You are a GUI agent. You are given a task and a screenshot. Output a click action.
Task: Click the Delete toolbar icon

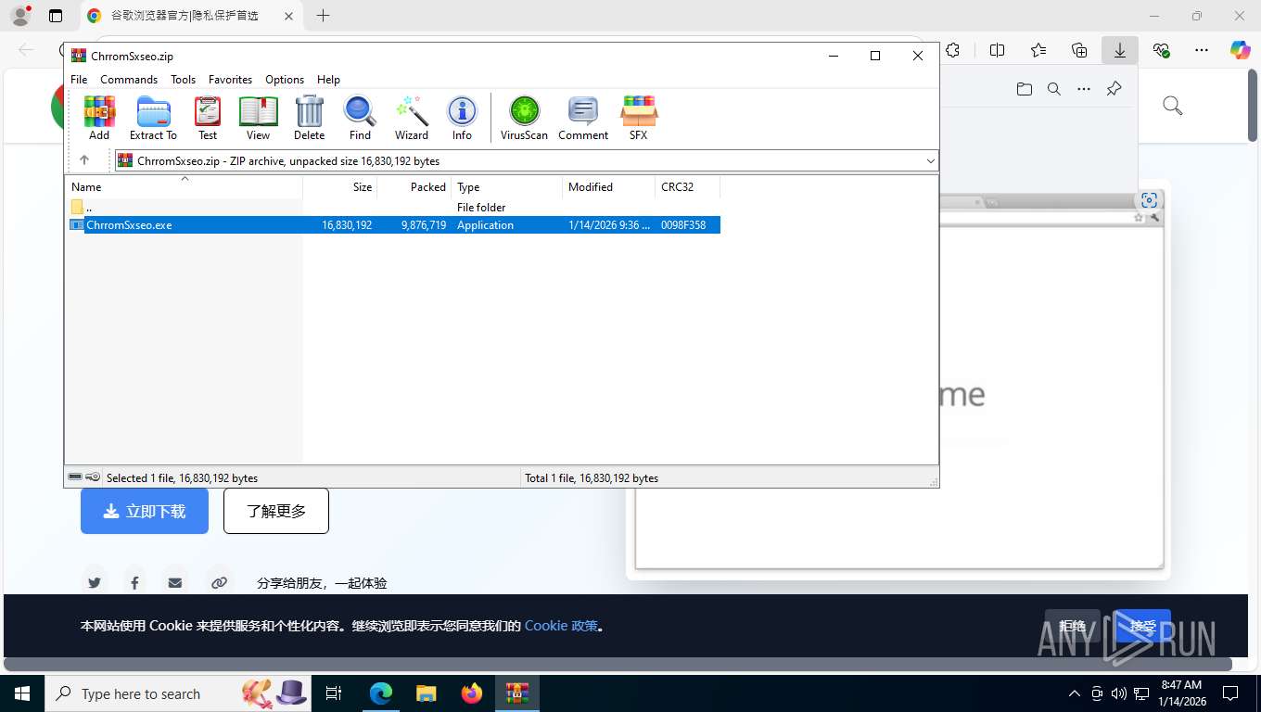point(309,118)
